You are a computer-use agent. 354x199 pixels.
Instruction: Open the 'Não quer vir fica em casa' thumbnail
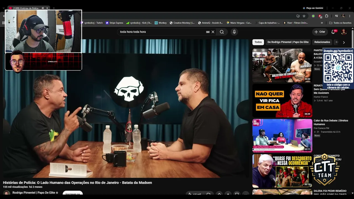282,101
